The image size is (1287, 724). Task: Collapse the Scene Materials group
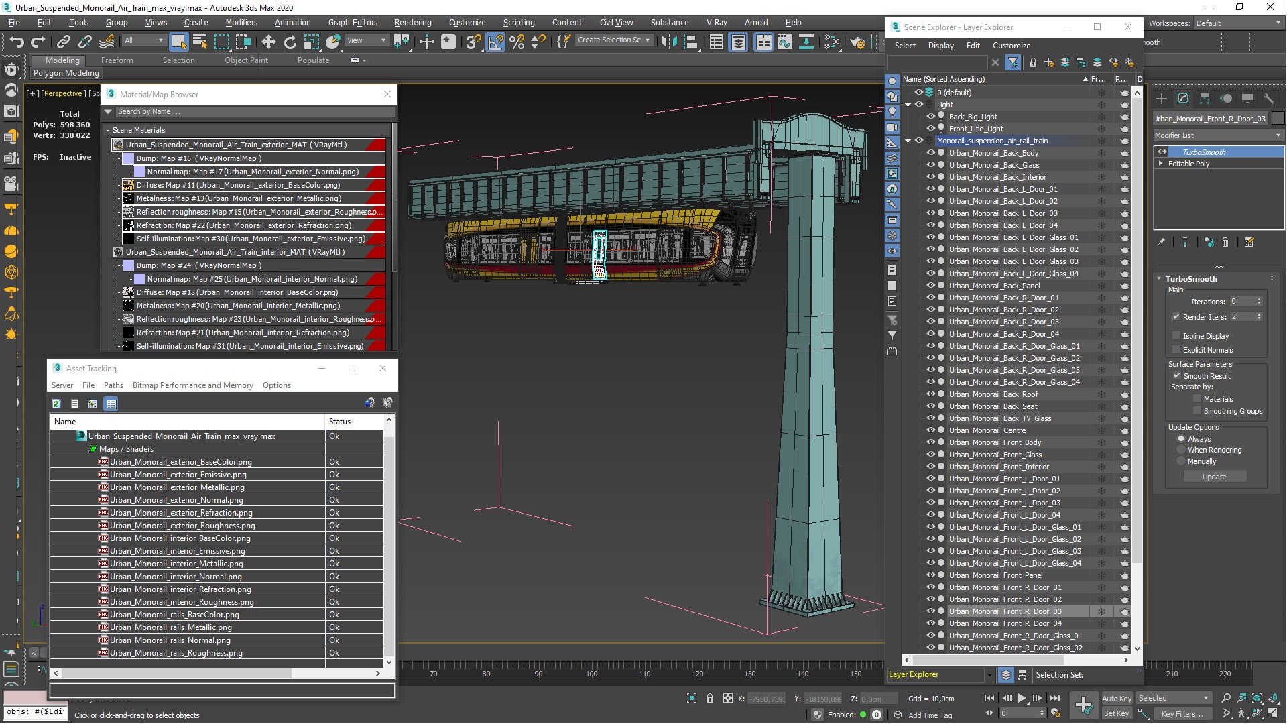pyautogui.click(x=107, y=130)
